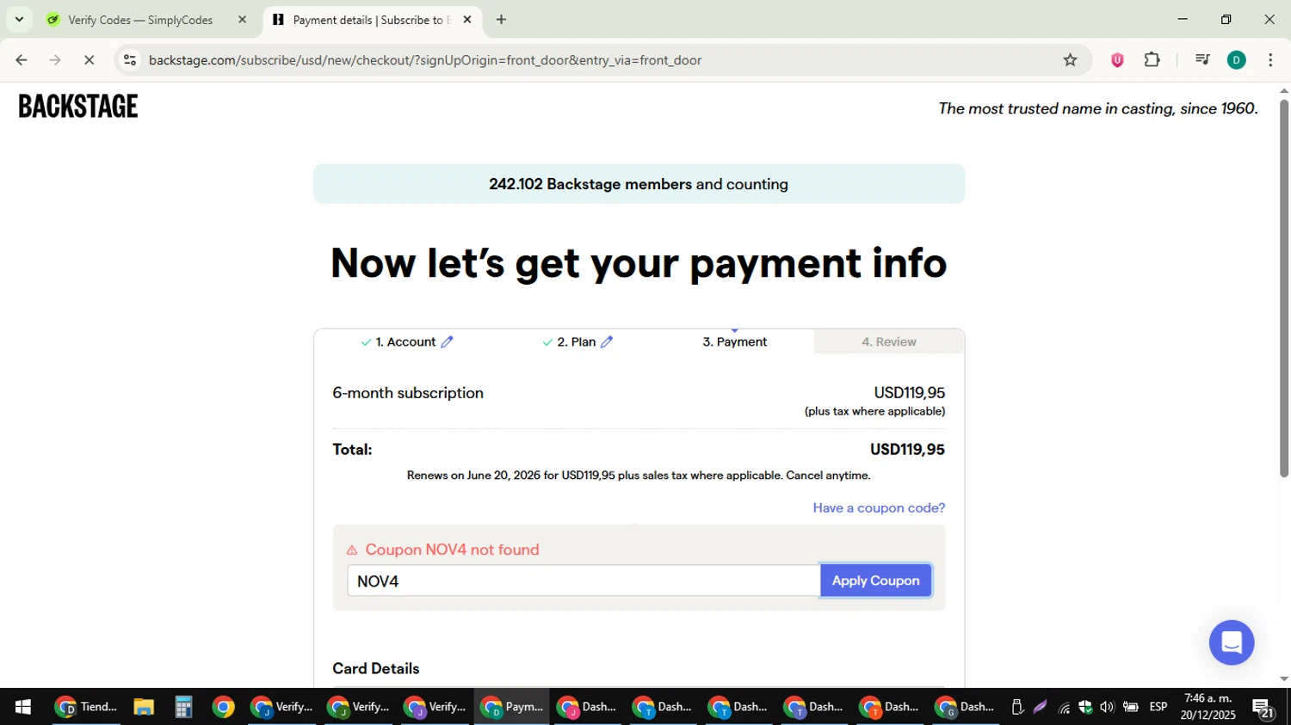This screenshot has height=725, width=1291.
Task: Open the Paym... Chrome taskbar window
Action: tap(512, 707)
